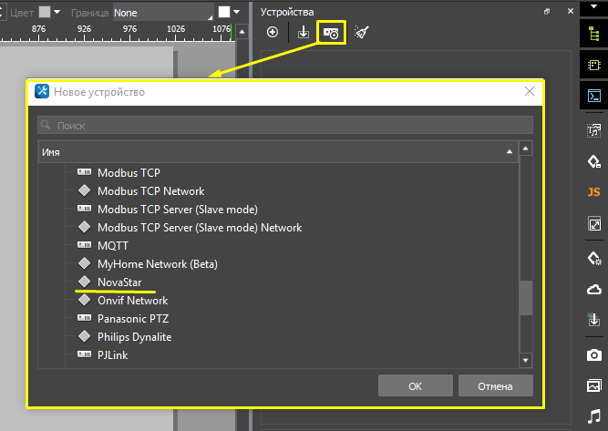Open the cloud panel in right sidebar
This screenshot has height=431, width=608.
(x=593, y=289)
